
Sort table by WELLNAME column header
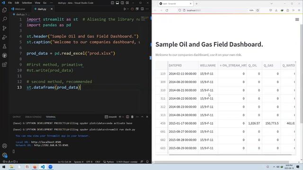(x=208, y=66)
